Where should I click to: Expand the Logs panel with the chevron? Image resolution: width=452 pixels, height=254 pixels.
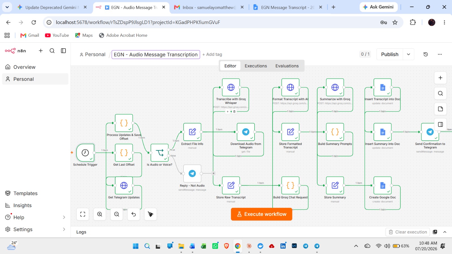point(445,232)
